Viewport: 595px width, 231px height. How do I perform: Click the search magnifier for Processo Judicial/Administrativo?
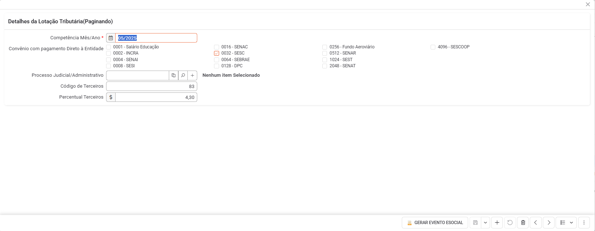183,75
